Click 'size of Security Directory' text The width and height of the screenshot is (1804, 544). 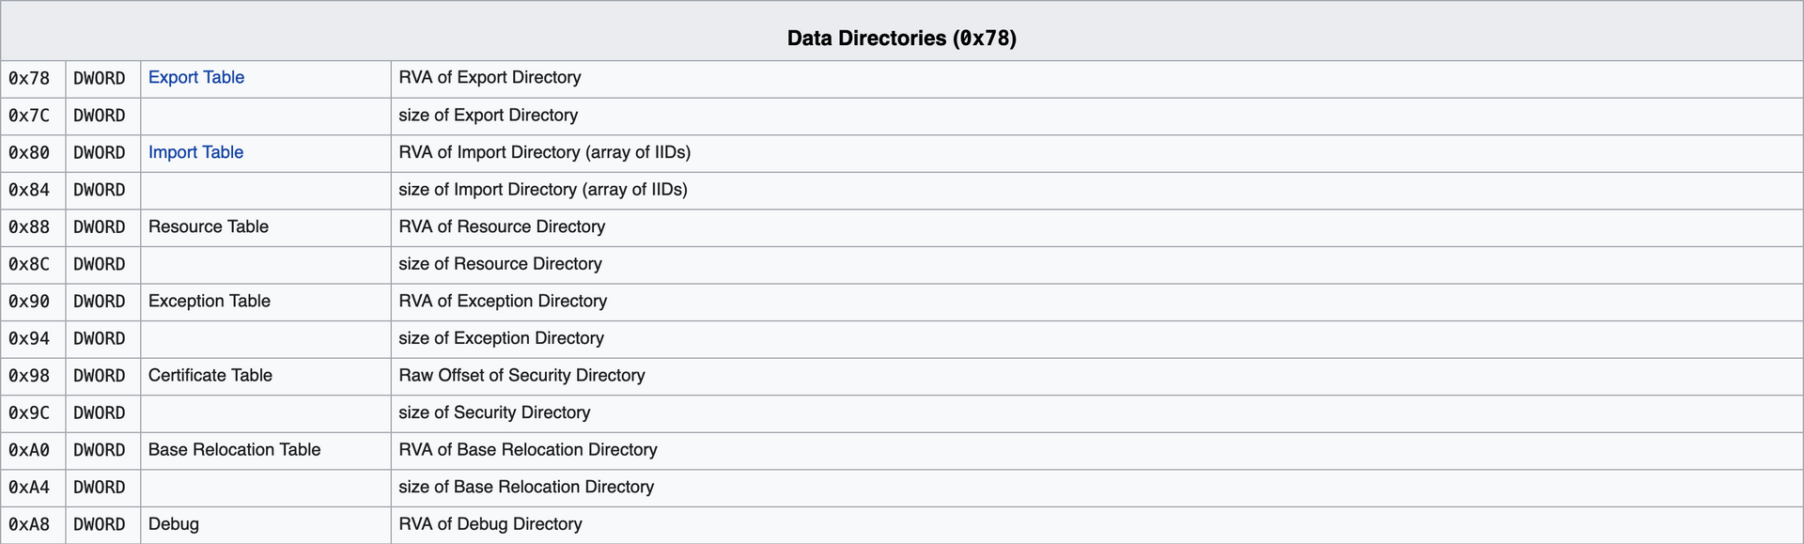coord(494,412)
